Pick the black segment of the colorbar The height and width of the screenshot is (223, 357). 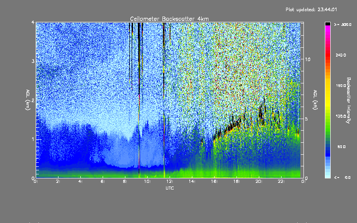tap(328, 24)
